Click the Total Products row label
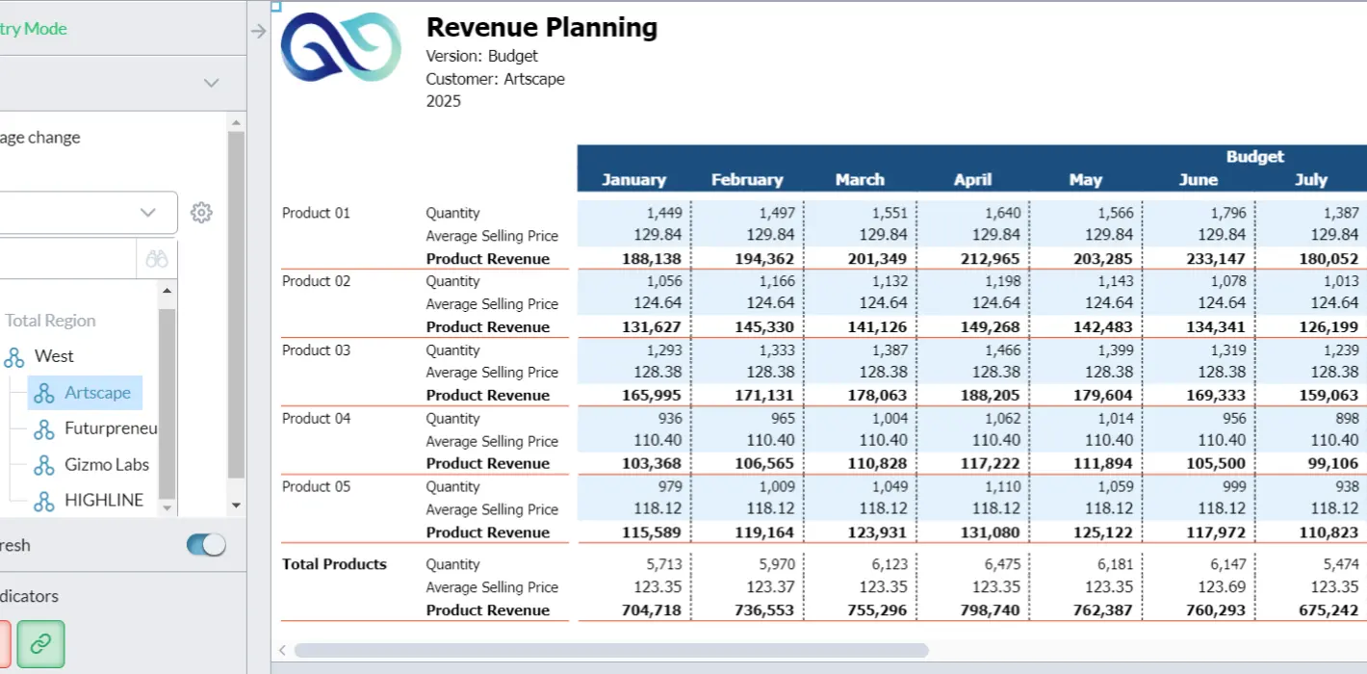1367x674 pixels. 334,564
